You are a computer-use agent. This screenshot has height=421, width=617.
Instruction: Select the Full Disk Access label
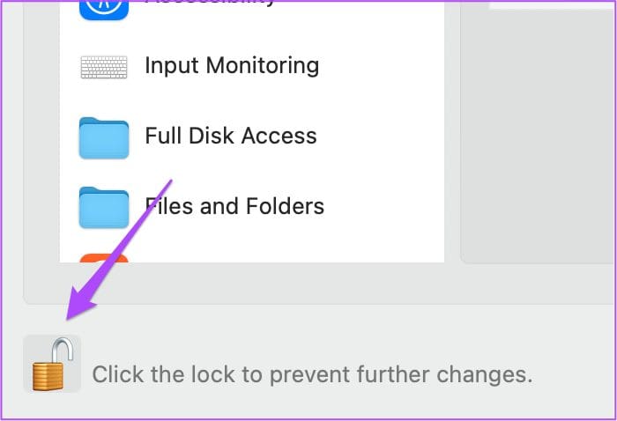(230, 137)
